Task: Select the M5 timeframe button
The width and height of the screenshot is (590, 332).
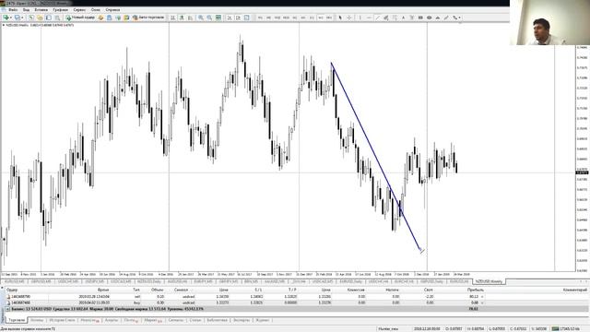Action: (x=268, y=18)
